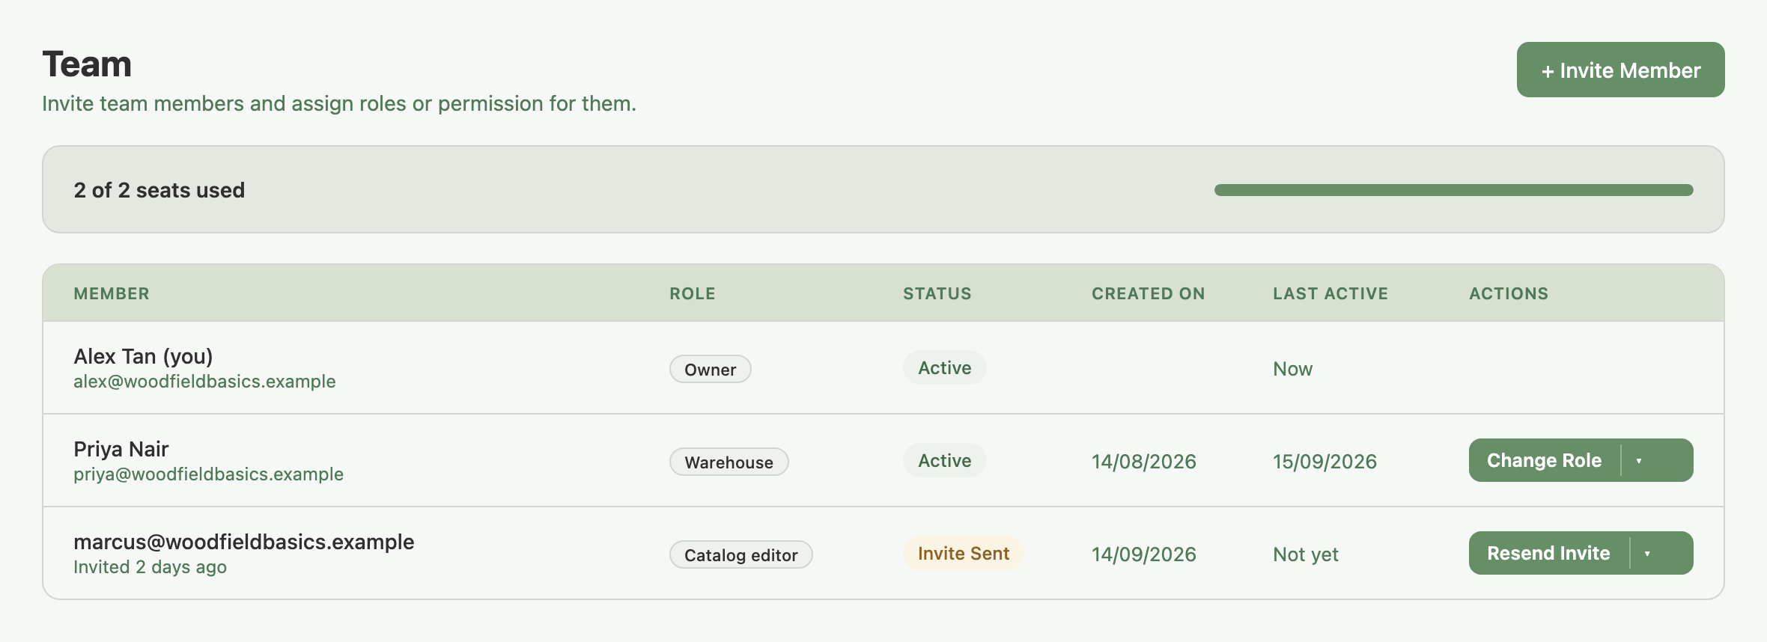Click the Member column header
Viewport: 1767px width, 642px height.
tap(112, 293)
